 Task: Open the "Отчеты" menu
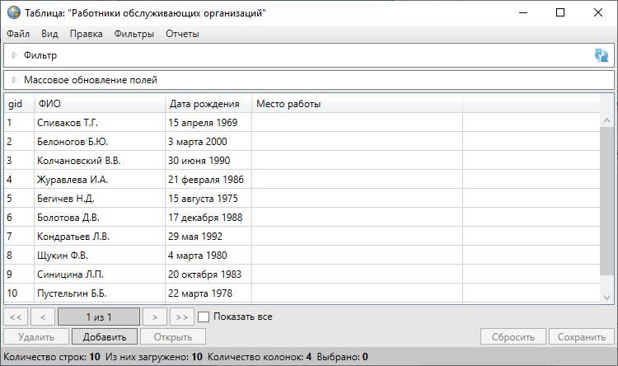pyautogui.click(x=182, y=34)
